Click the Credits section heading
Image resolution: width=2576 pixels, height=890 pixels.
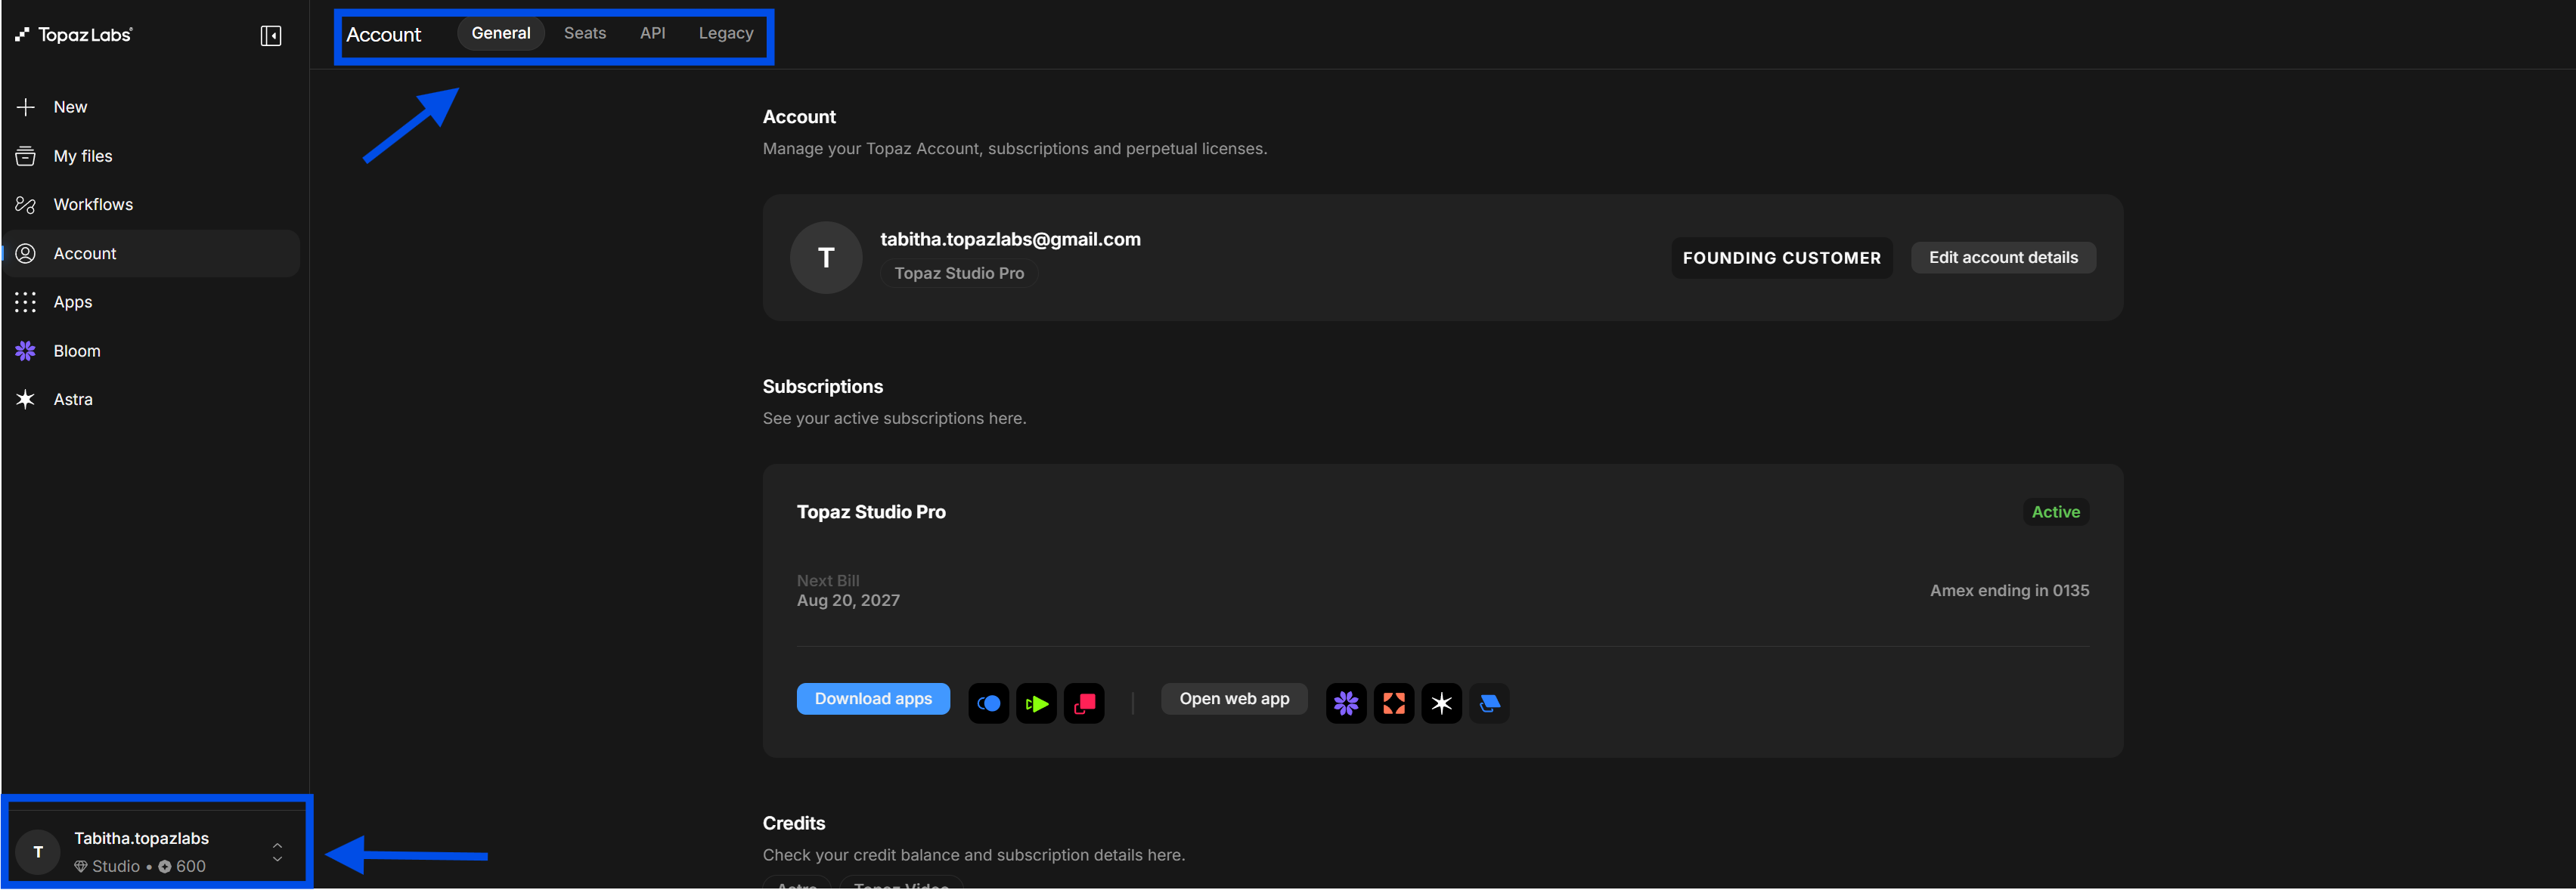[794, 823]
